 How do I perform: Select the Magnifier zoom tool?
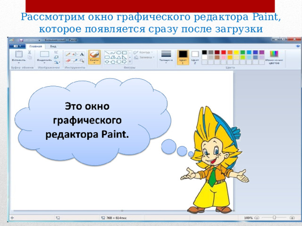[x=82, y=61]
